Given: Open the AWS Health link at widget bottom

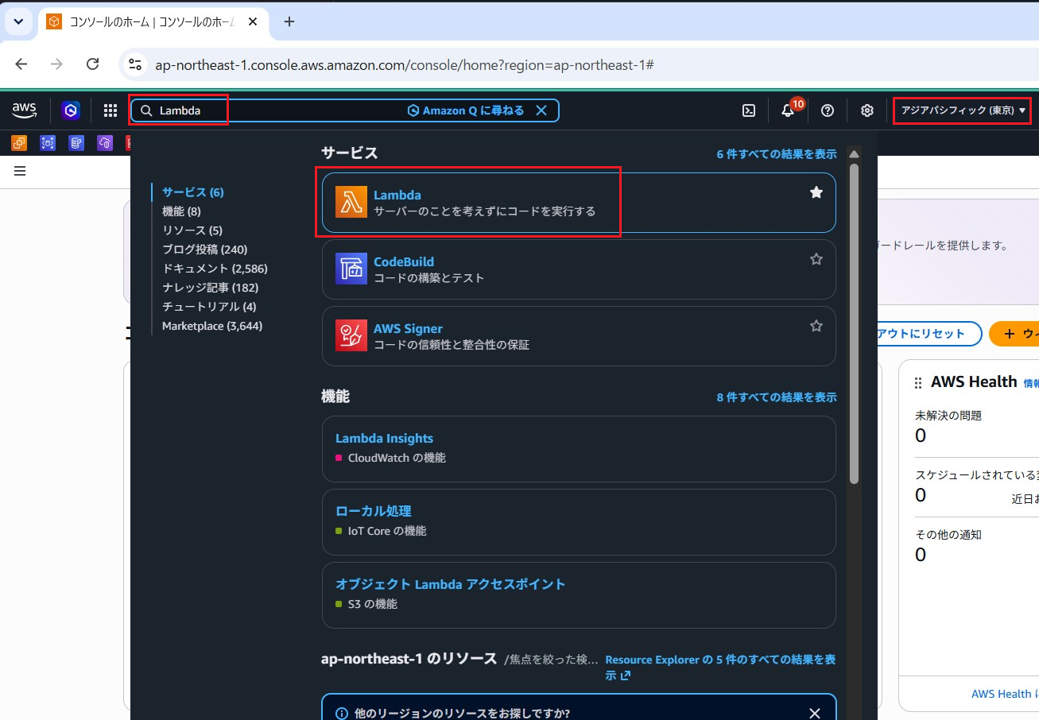Looking at the screenshot, I should [x=1004, y=694].
